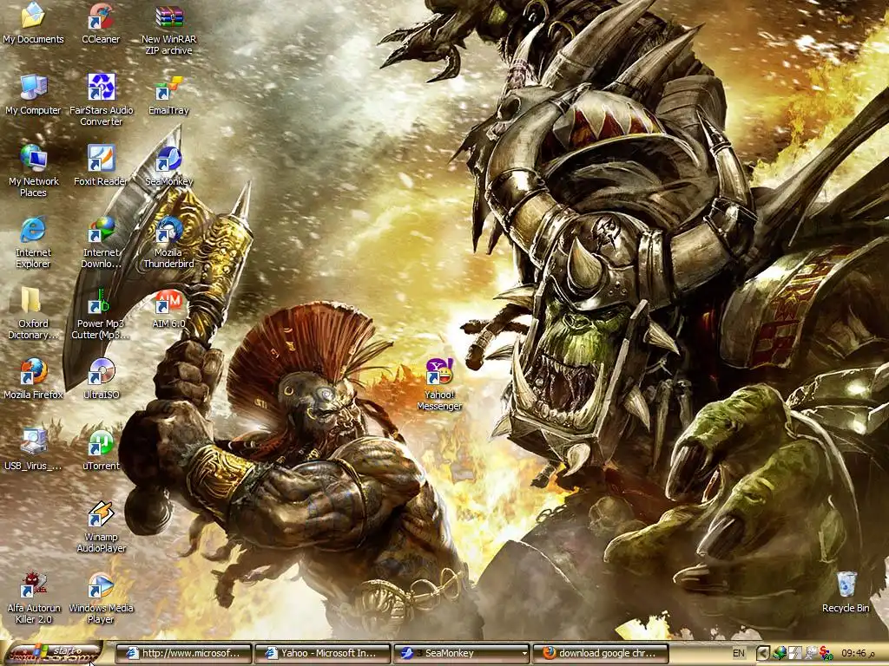Launch Mozilla Firefox from the desktop
Screen dimensions: 889x666
tap(34, 379)
